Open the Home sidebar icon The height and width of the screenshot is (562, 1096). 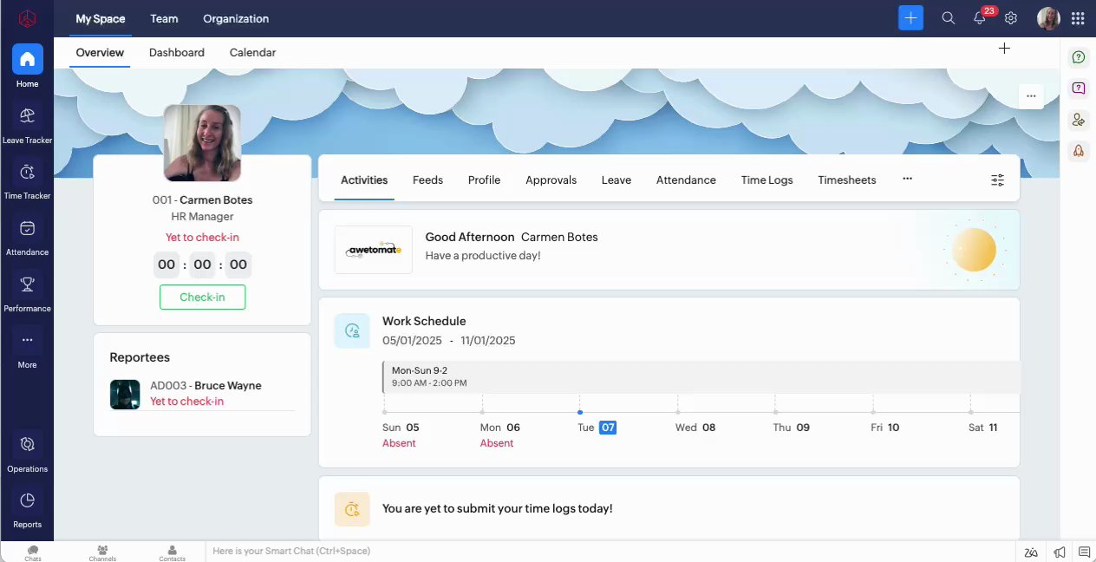click(27, 59)
